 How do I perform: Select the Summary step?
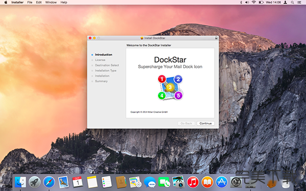click(x=101, y=81)
